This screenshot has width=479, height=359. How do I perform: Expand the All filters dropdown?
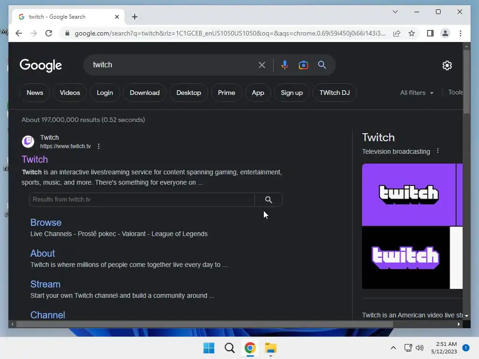(x=417, y=93)
